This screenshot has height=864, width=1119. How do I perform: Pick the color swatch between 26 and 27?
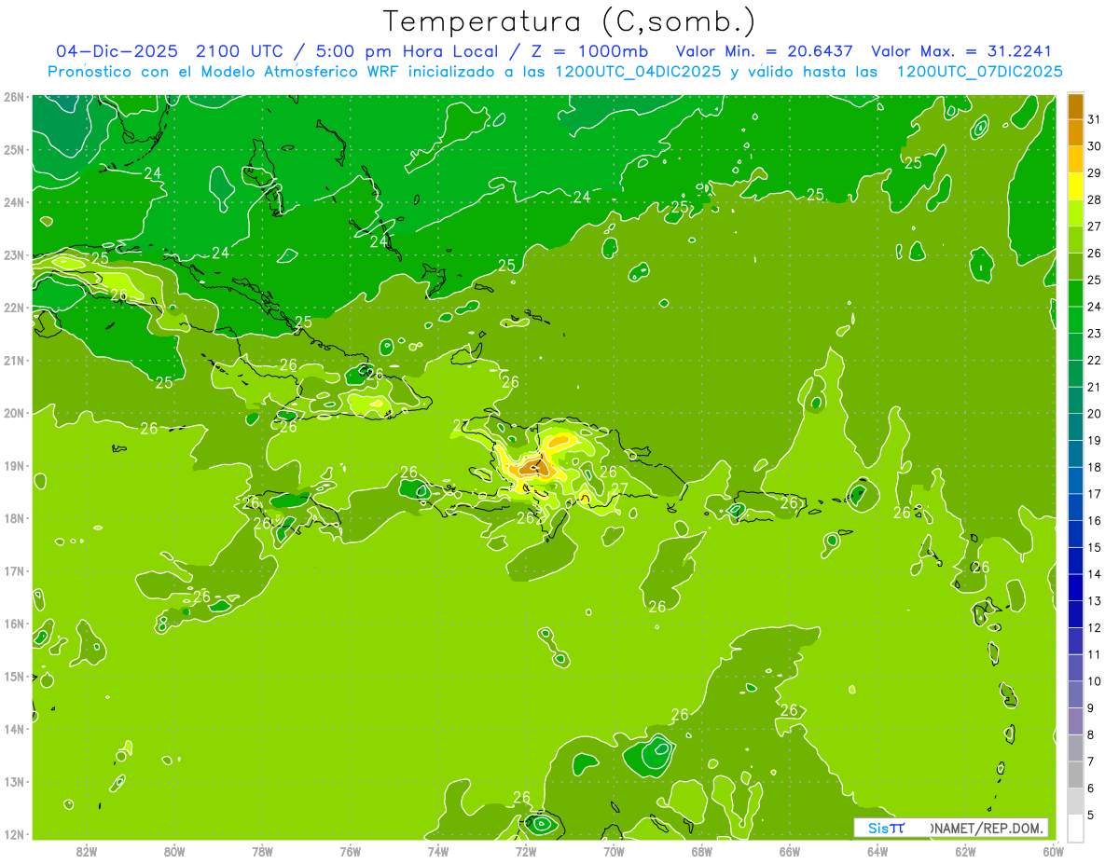[x=1075, y=240]
